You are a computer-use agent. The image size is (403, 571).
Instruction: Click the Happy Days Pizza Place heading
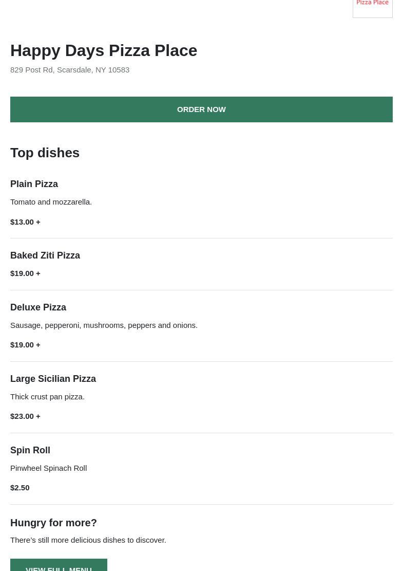(x=104, y=50)
